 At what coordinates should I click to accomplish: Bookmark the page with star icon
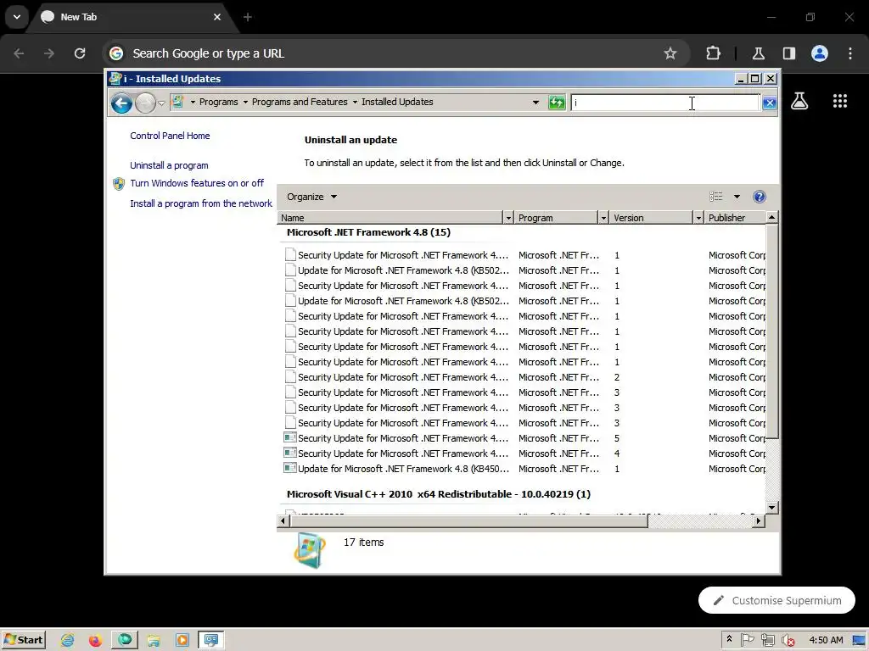(670, 53)
